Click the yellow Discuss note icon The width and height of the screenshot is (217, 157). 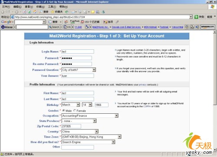click(93, 12)
